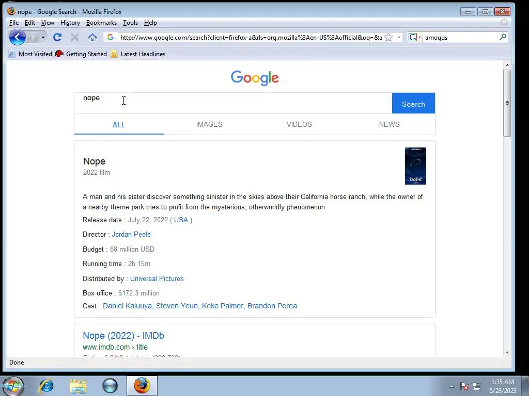
Task: Click the 68 million USD budget value
Action: (132, 249)
